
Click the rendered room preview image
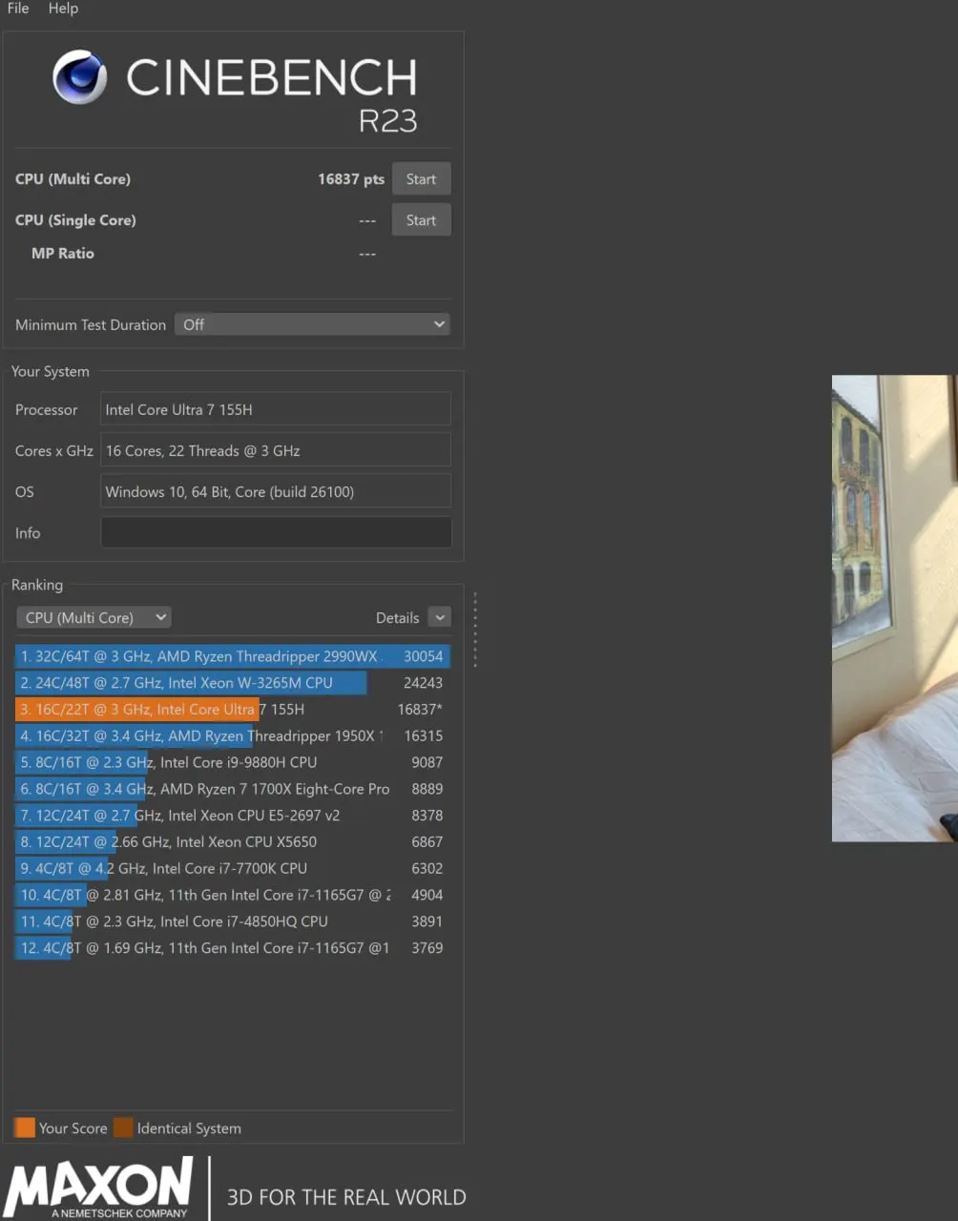tap(894, 608)
